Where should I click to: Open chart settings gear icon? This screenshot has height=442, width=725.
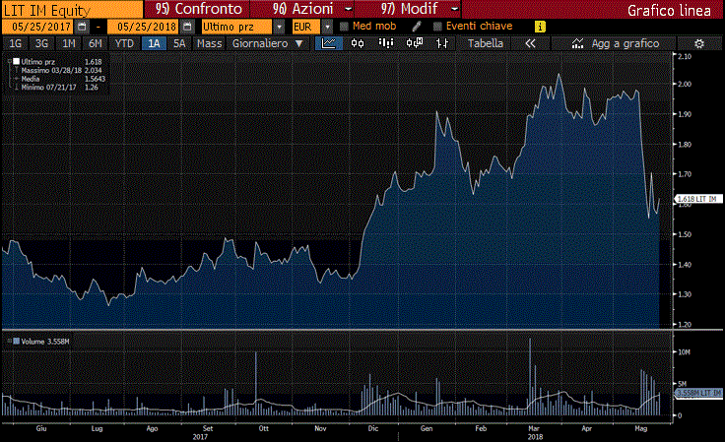pos(698,43)
